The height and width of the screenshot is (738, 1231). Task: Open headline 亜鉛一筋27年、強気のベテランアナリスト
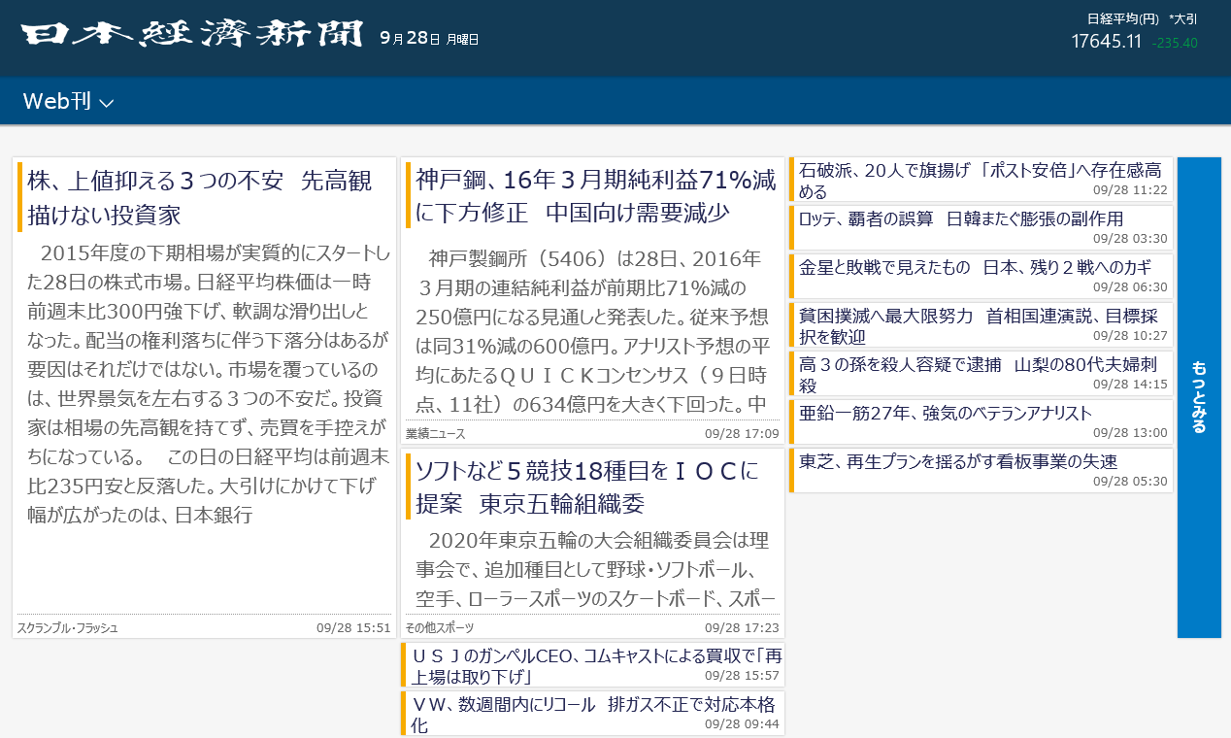click(981, 421)
